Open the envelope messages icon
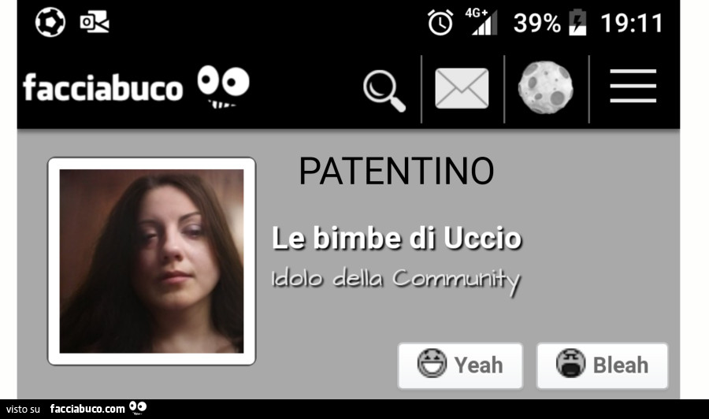This screenshot has width=709, height=419. [x=462, y=88]
